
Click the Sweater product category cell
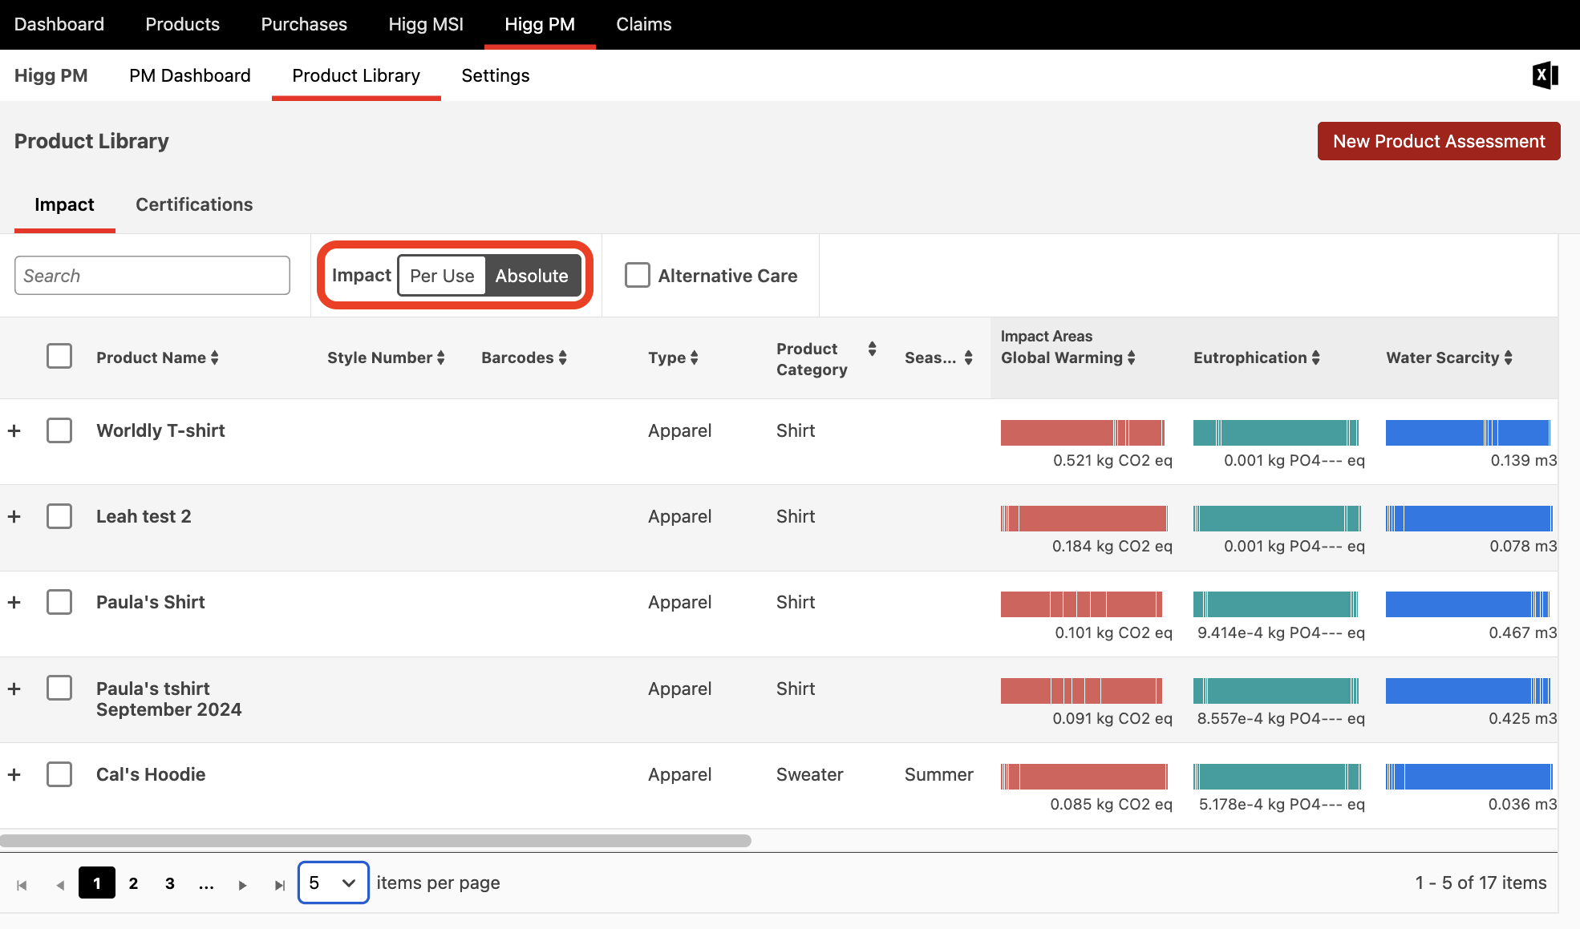click(x=809, y=774)
